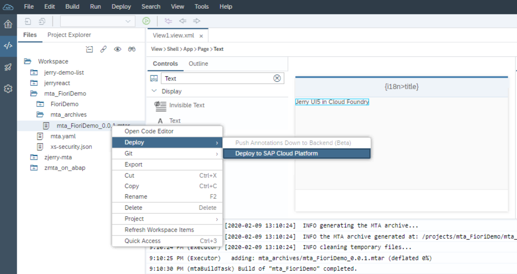Screen dimensions: 517x274
Task: Open the Home perspective icon
Action: (8, 25)
